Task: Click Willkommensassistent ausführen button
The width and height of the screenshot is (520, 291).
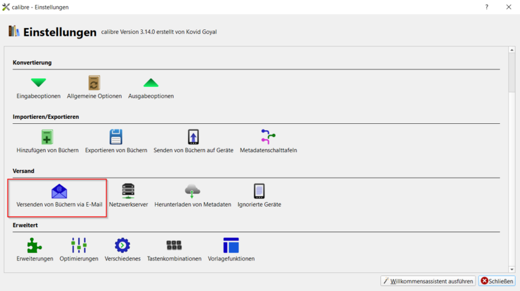Action: [x=428, y=281]
